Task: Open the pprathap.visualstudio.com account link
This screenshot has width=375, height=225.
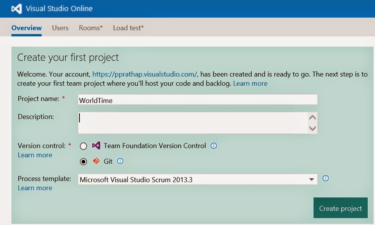Action: tap(145, 74)
